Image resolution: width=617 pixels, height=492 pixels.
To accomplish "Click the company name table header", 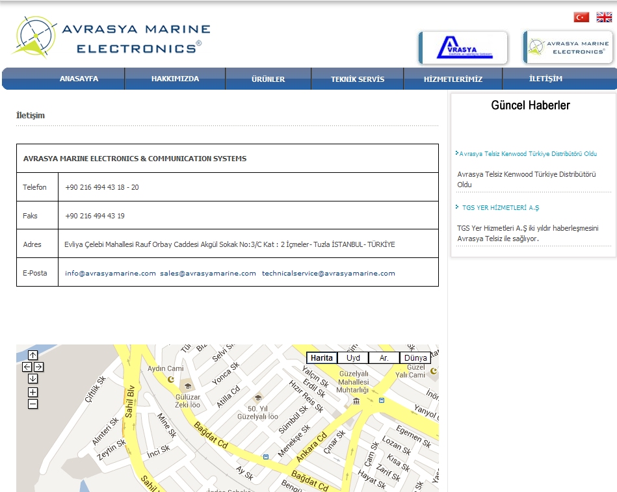I will pos(135,159).
